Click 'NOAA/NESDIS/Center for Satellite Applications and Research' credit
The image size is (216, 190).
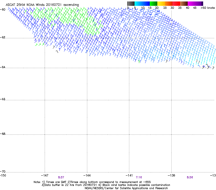click(x=126, y=188)
